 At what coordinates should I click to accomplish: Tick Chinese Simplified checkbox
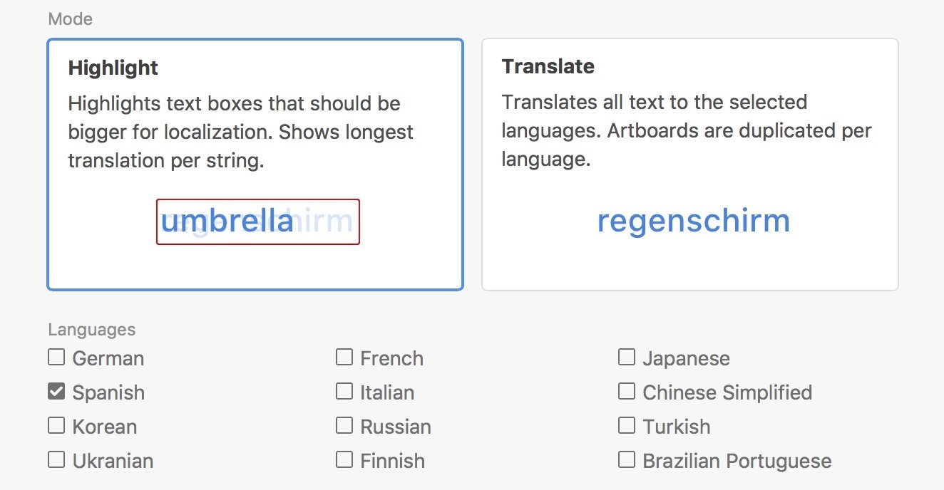pyautogui.click(x=627, y=391)
